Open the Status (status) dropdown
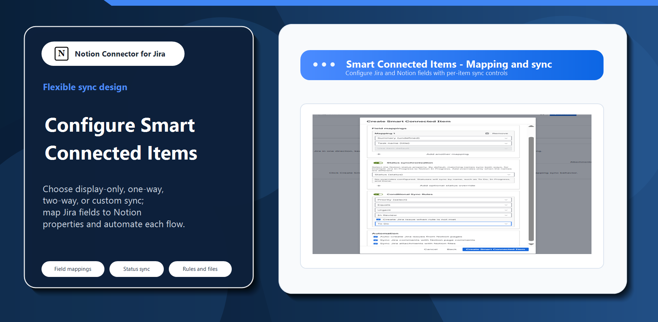Screen dimensions: 658x322 point(443,175)
